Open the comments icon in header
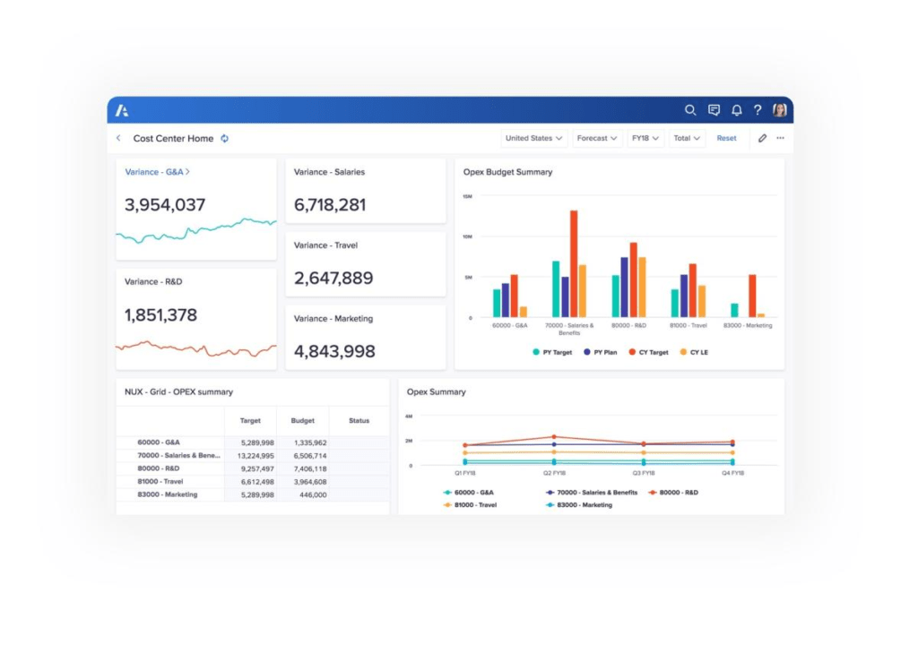 [x=714, y=110]
